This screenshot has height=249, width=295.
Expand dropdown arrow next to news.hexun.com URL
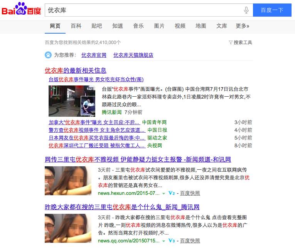pyautogui.click(x=164, y=194)
